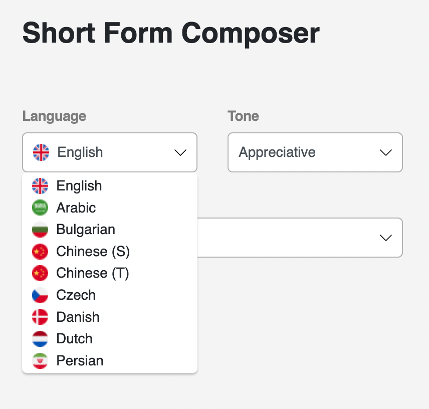This screenshot has width=429, height=409.
Task: Choose Danish as the language
Action: point(78,317)
